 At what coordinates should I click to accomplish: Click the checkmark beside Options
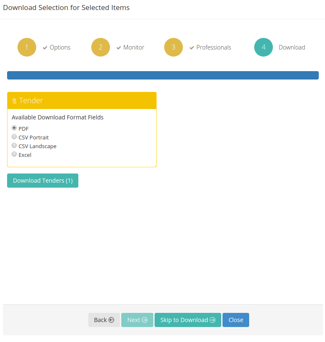click(45, 48)
